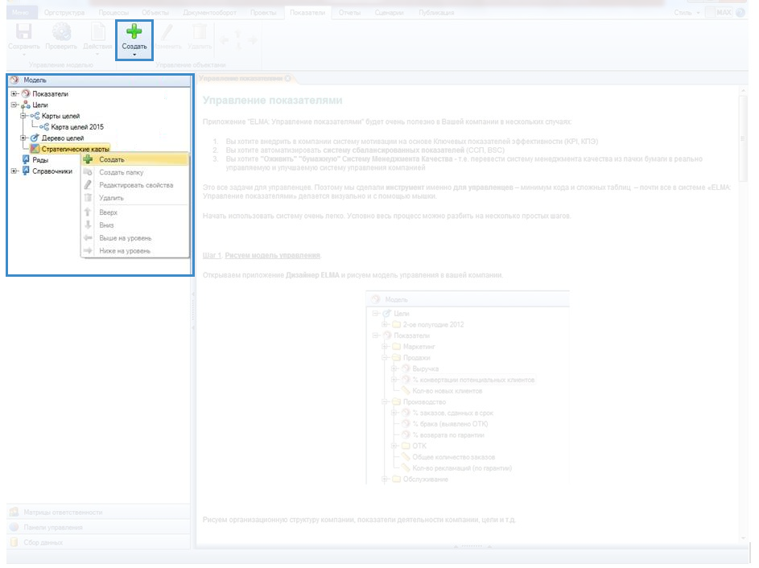Collapse the Цели tree node
Image resolution: width=759 pixels, height=568 pixels.
point(14,105)
